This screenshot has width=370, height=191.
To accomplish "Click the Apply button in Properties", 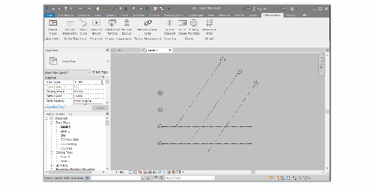I will [x=100, y=108].
